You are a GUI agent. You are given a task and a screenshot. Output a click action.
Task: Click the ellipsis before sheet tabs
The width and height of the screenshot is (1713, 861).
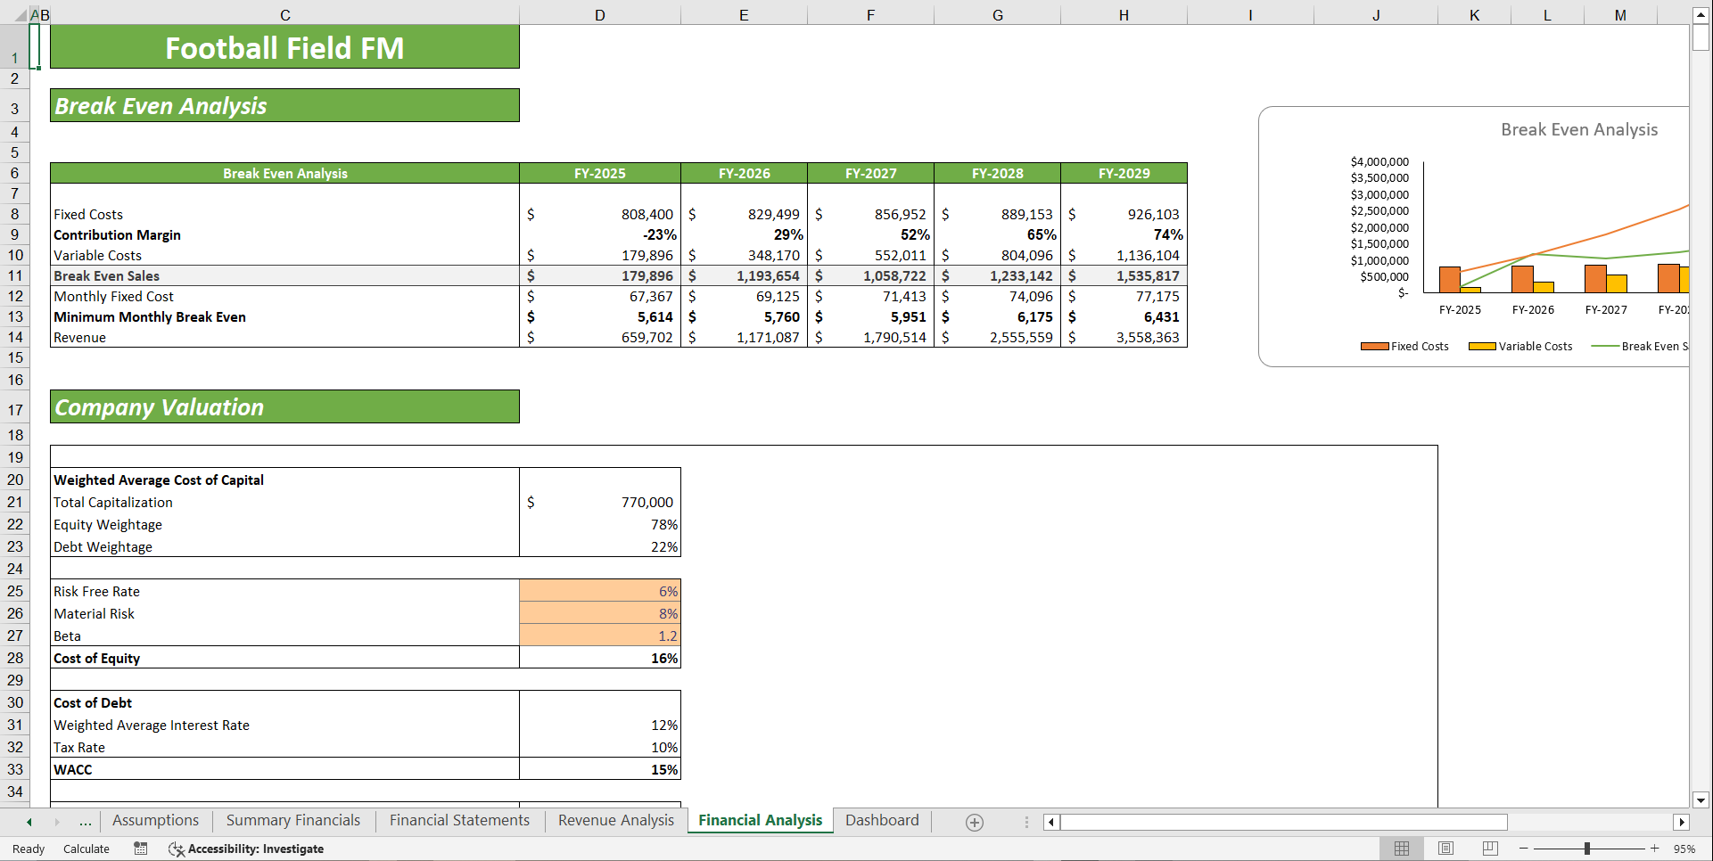tap(85, 822)
